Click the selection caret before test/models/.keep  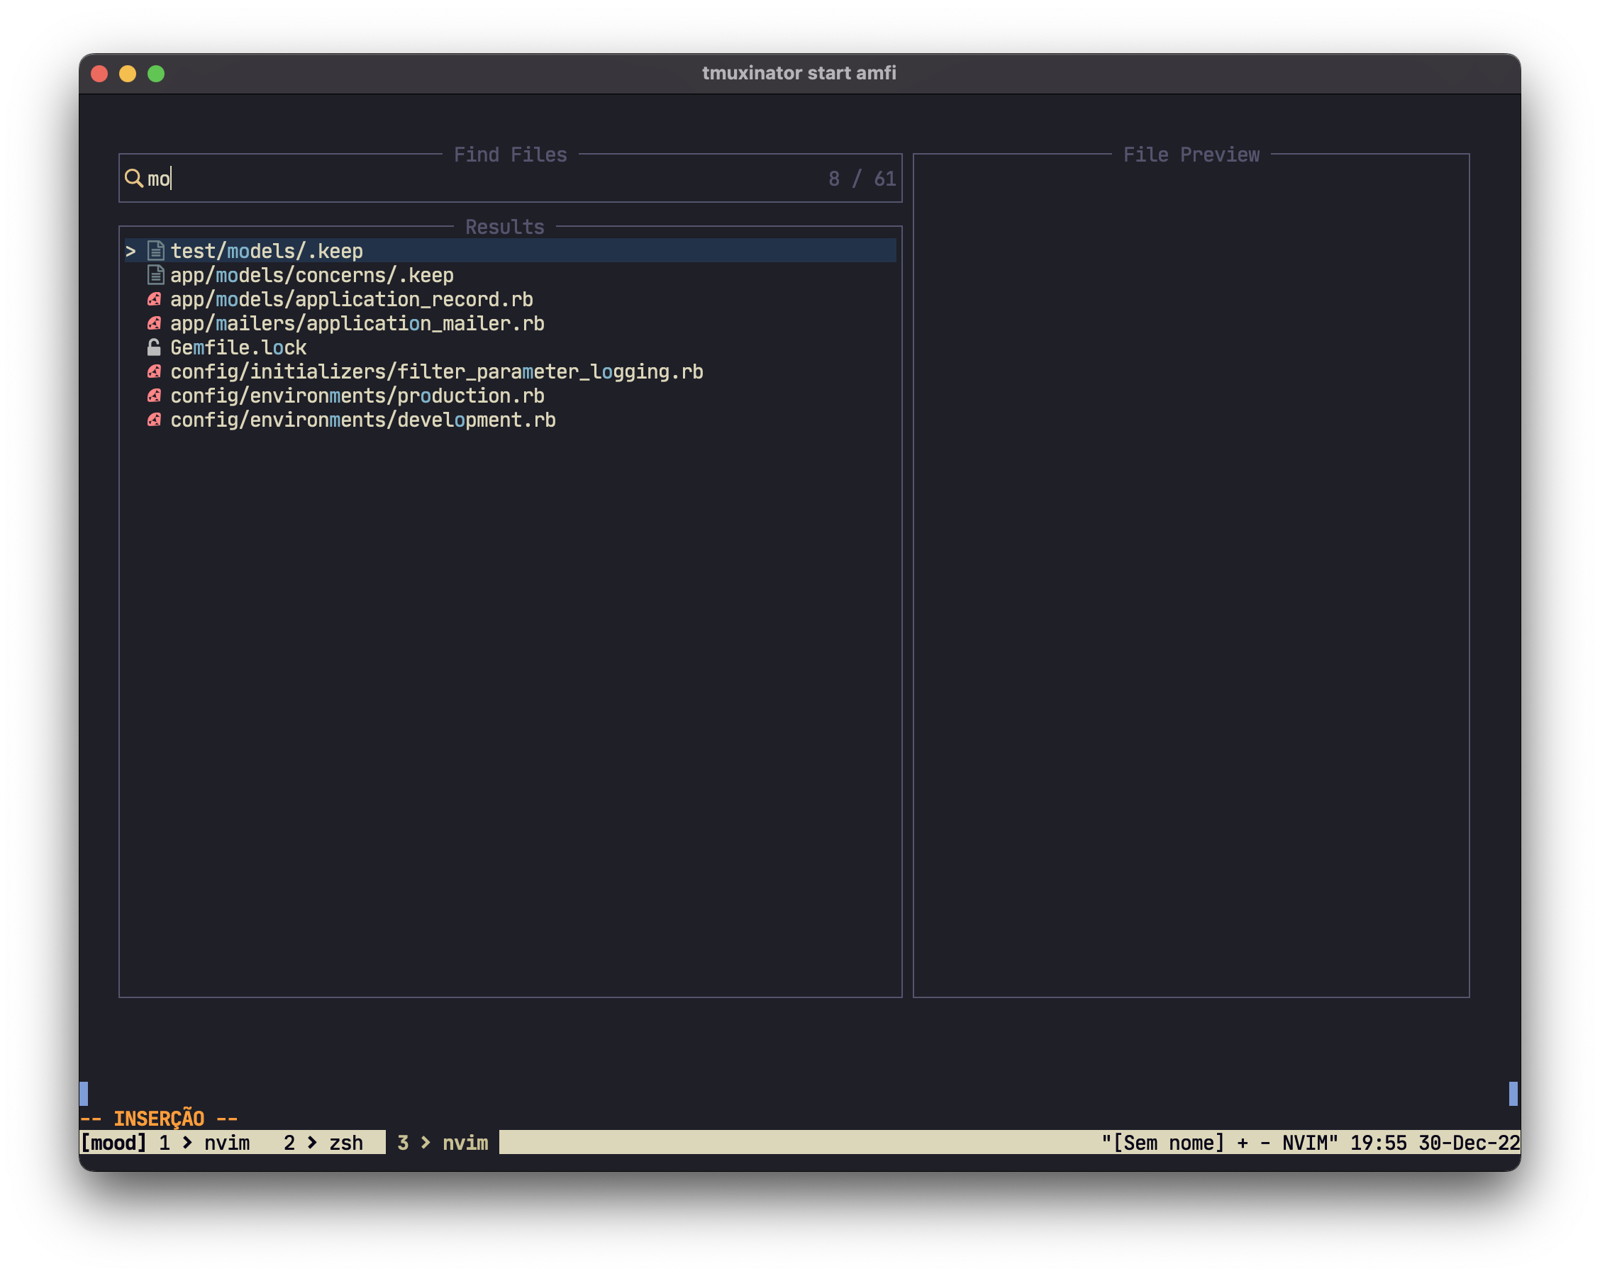click(x=130, y=252)
